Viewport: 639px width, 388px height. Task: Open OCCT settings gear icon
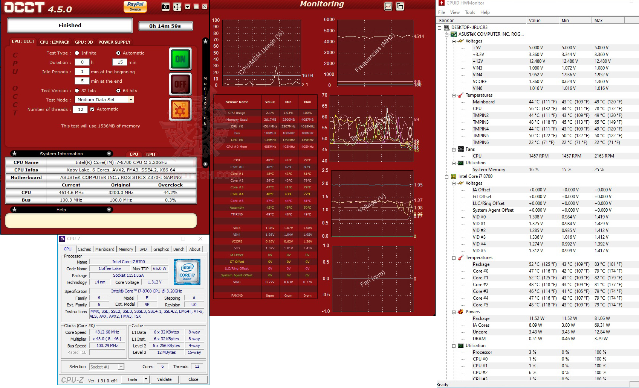tap(180, 109)
